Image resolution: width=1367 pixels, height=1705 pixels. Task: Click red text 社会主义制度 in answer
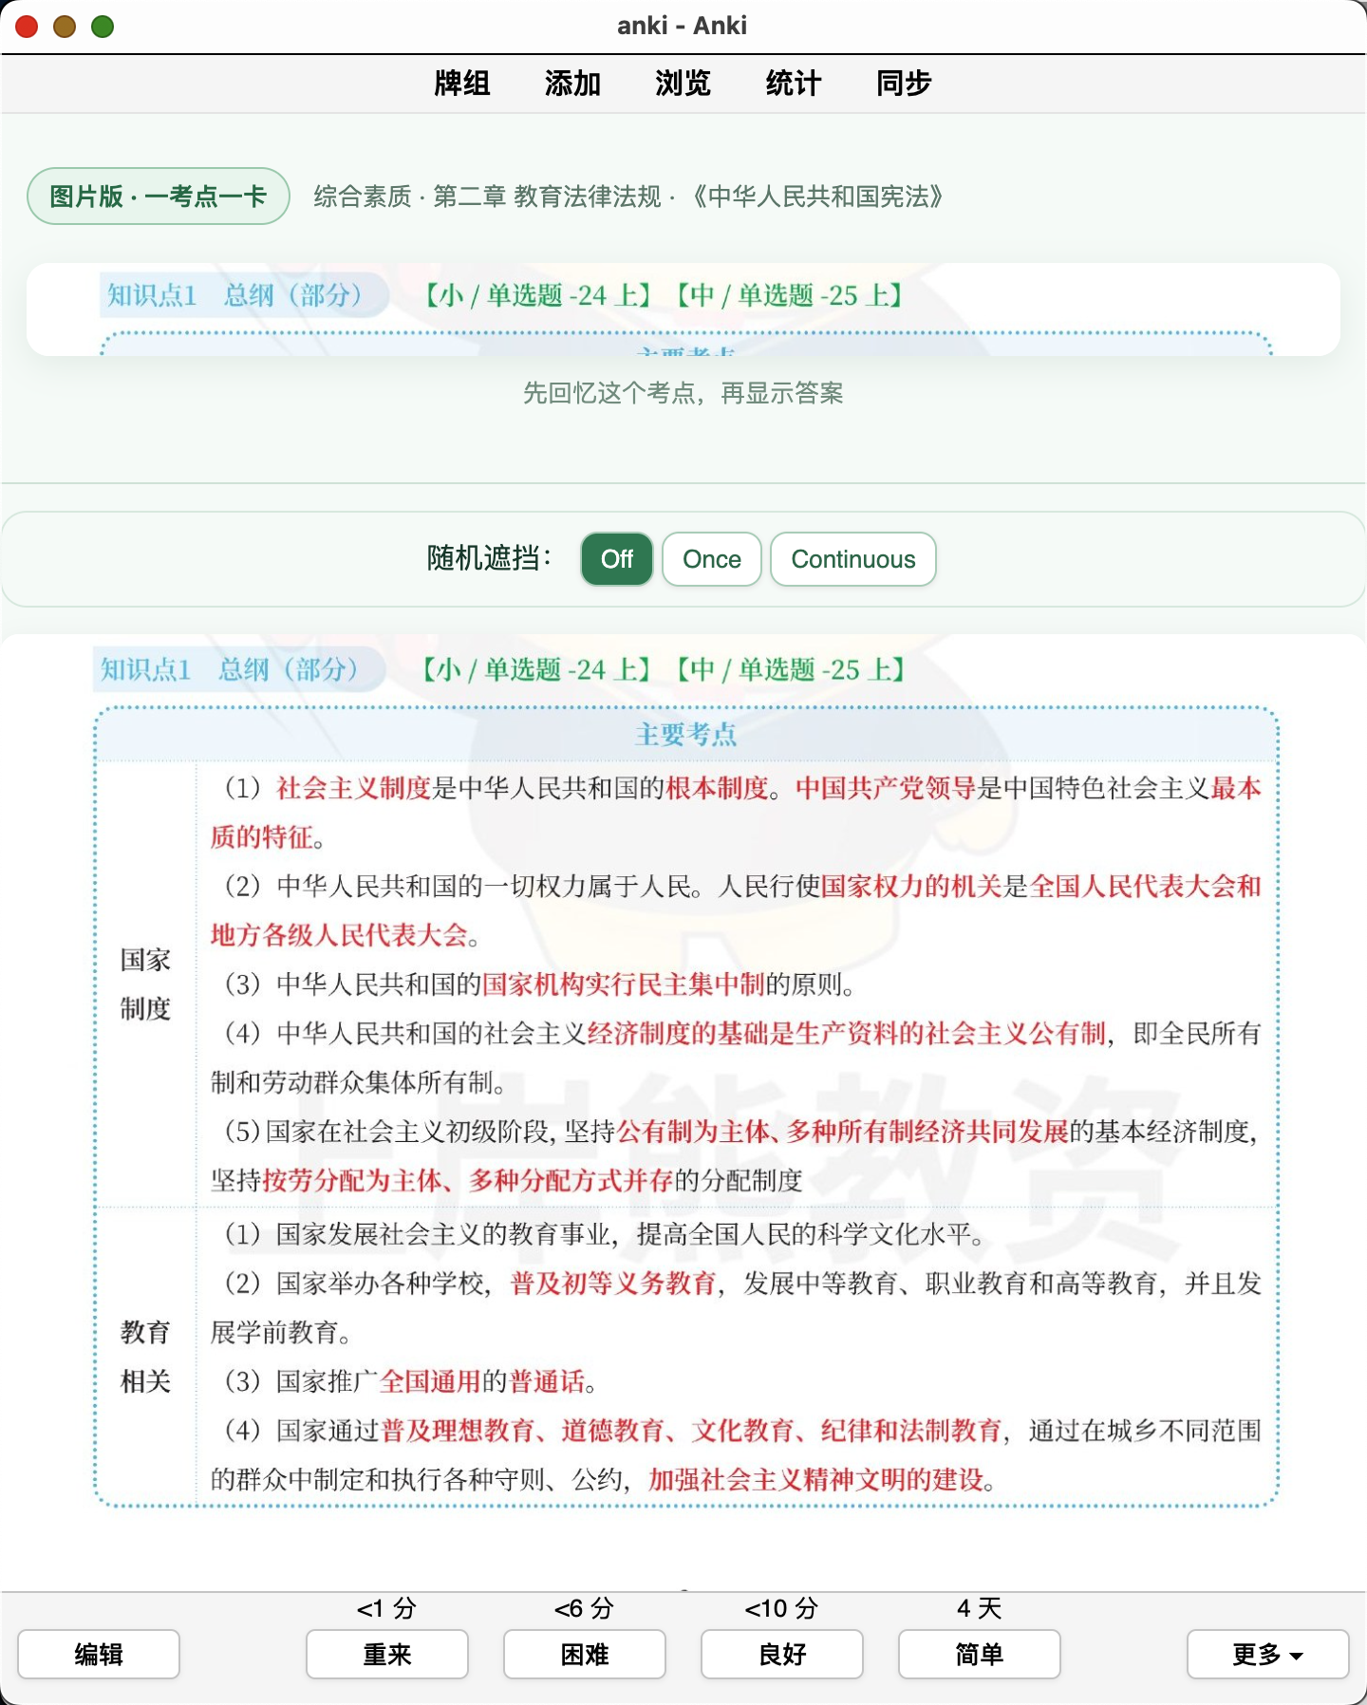tap(354, 788)
